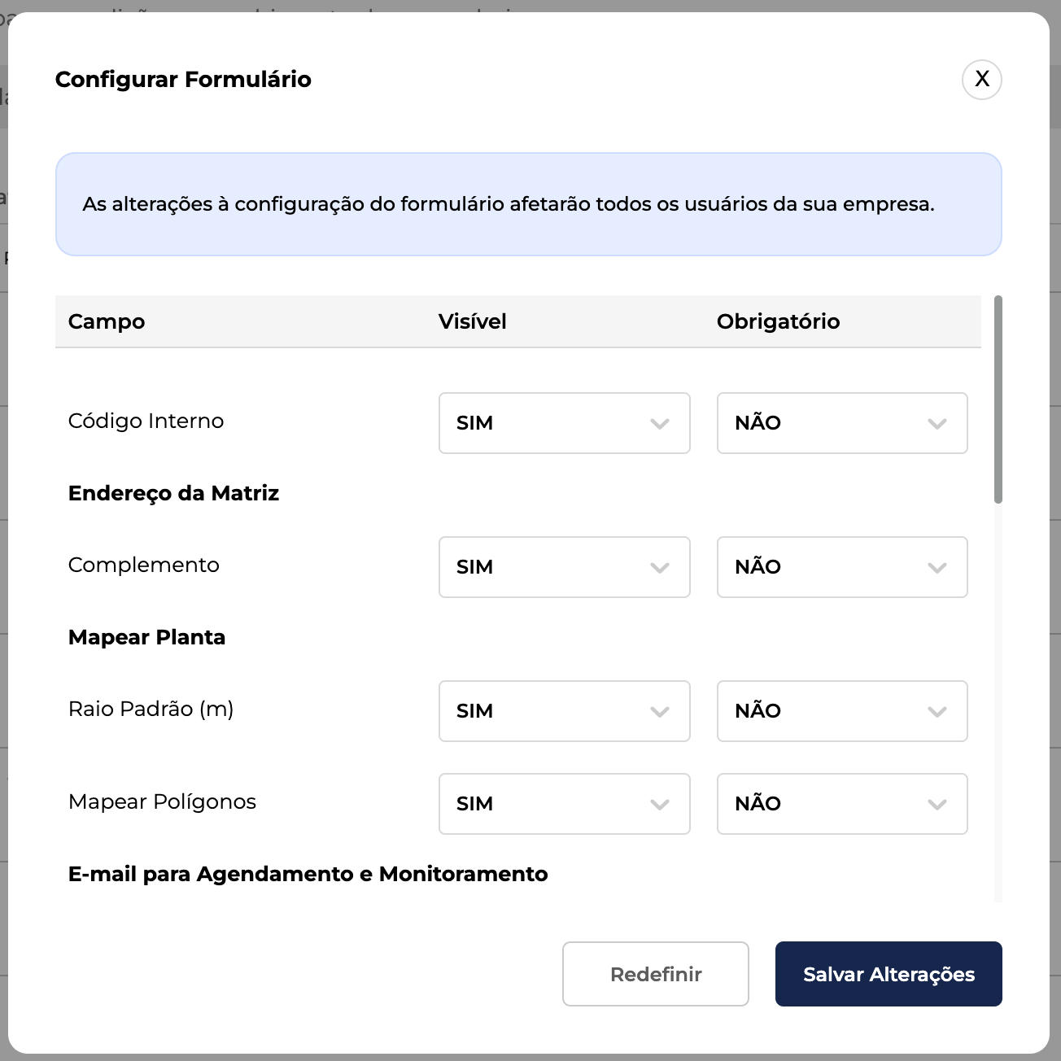The image size is (1061, 1061).
Task: Open Visível dropdown for Raio Padrão (m)
Action: (x=563, y=711)
